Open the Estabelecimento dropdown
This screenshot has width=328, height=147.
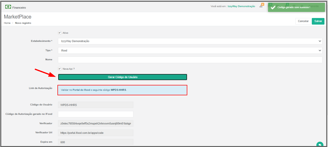click(x=190, y=41)
